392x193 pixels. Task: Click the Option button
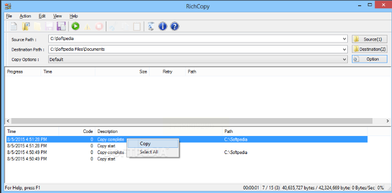tap(369, 59)
